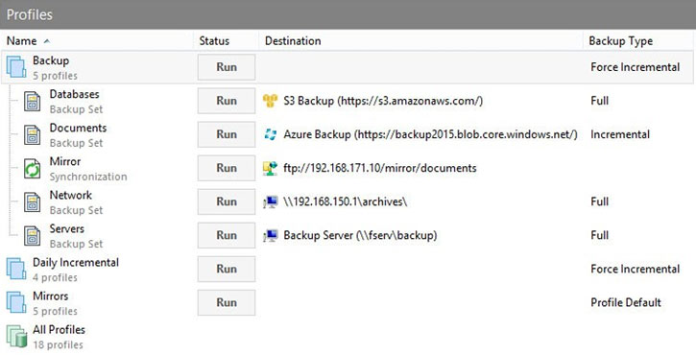Click '4 profiles' under Daily Incremental

[x=55, y=278]
